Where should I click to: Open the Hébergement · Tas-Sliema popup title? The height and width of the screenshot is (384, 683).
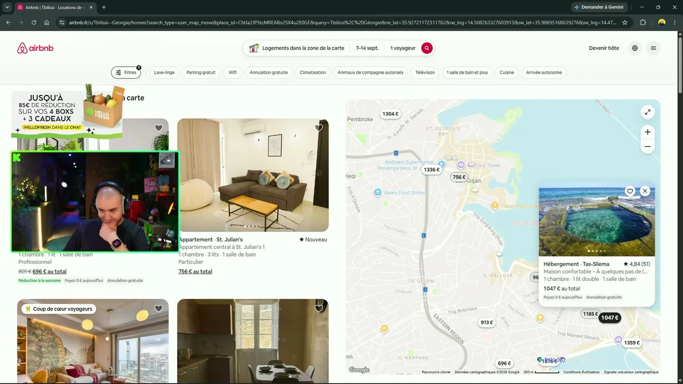576,264
